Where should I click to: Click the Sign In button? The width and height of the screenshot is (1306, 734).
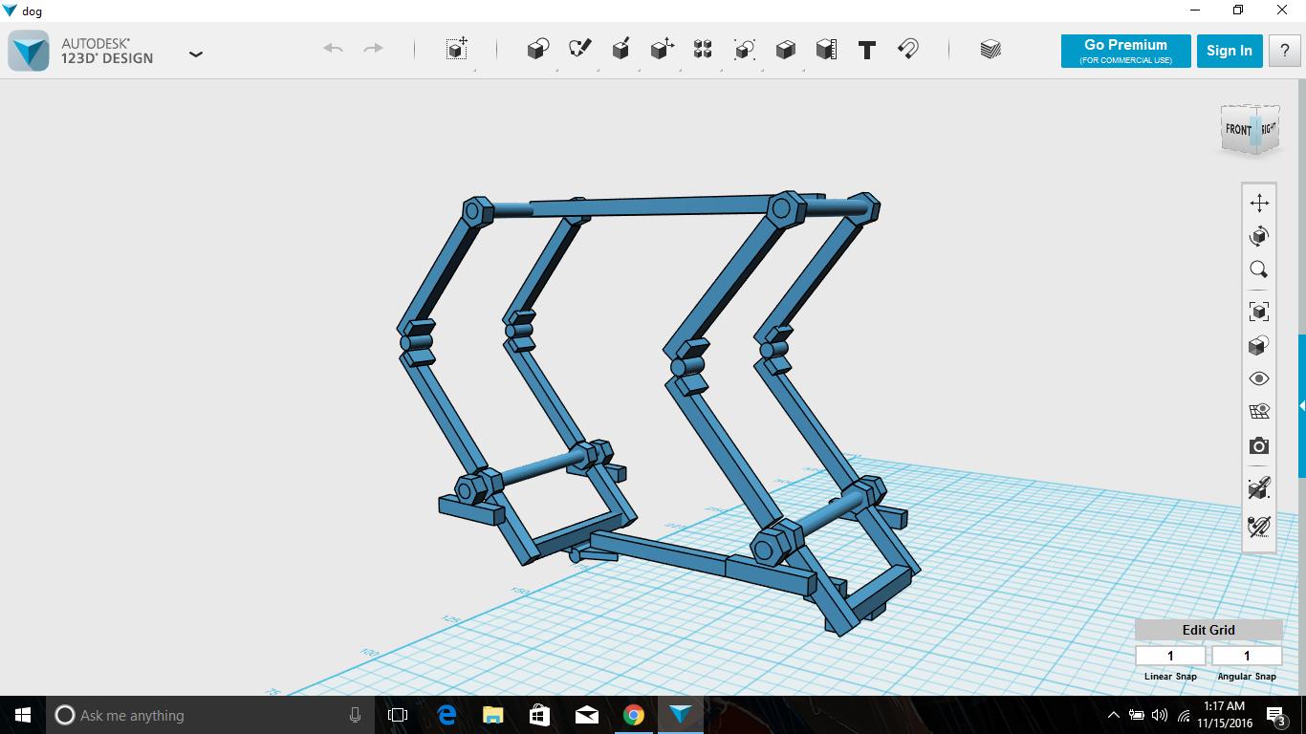1230,52
